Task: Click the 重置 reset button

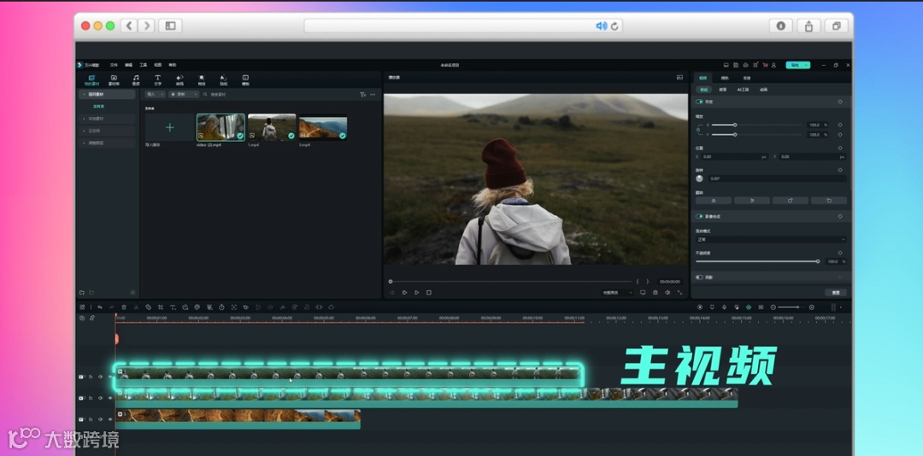Action: tap(835, 292)
